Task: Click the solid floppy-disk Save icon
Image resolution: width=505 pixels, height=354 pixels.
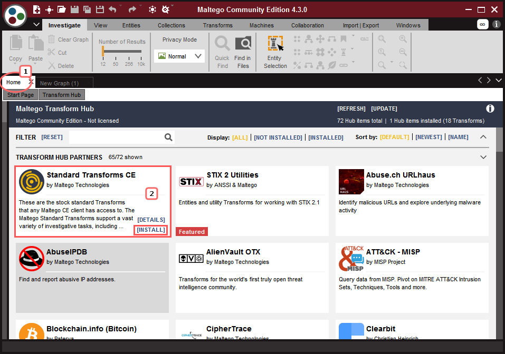Action: pos(74,9)
